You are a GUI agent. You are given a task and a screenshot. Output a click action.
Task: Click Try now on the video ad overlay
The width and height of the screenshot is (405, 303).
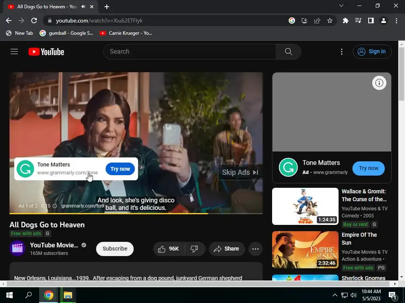coord(120,169)
